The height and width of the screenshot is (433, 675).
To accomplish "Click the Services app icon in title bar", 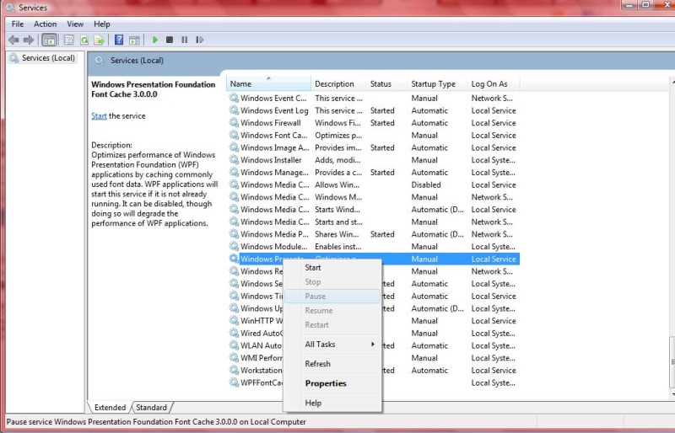I will point(10,8).
